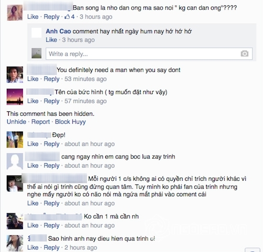Open avatar beside "You definitely need a man"
Screen dimensions: 263x252
pyautogui.click(x=15, y=75)
